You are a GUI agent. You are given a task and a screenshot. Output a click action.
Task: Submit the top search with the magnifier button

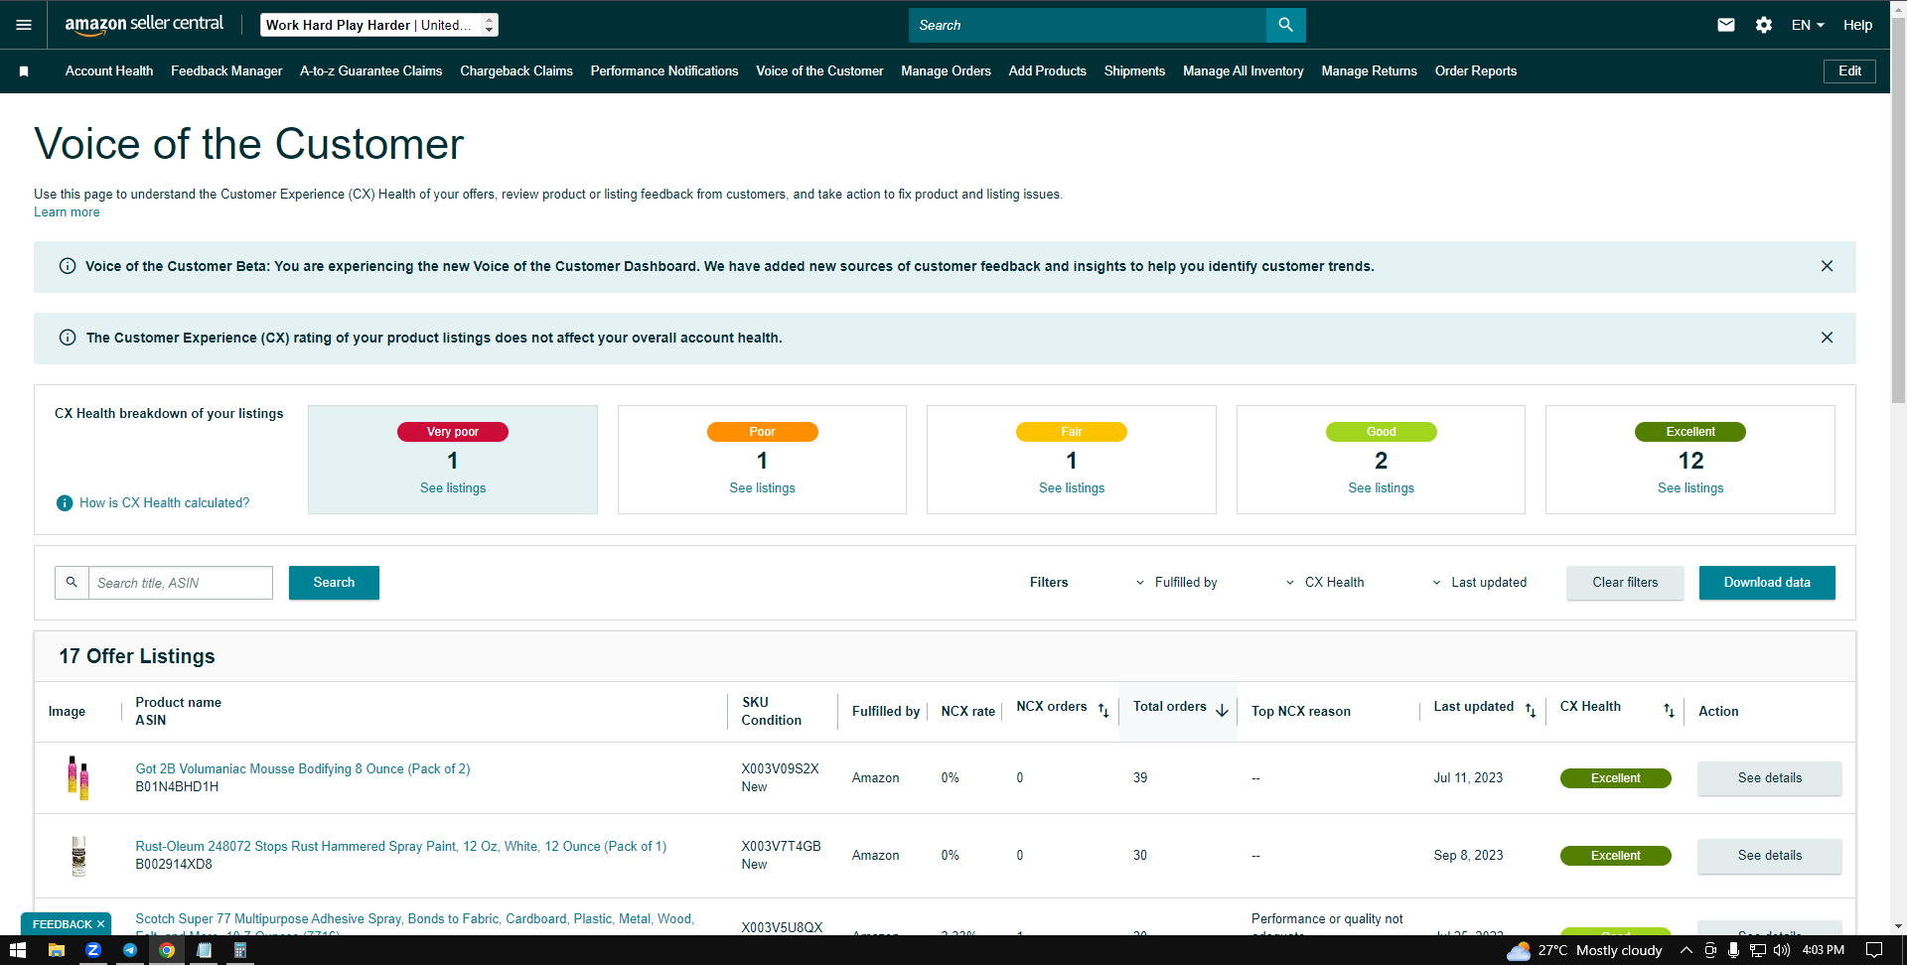coord(1285,25)
